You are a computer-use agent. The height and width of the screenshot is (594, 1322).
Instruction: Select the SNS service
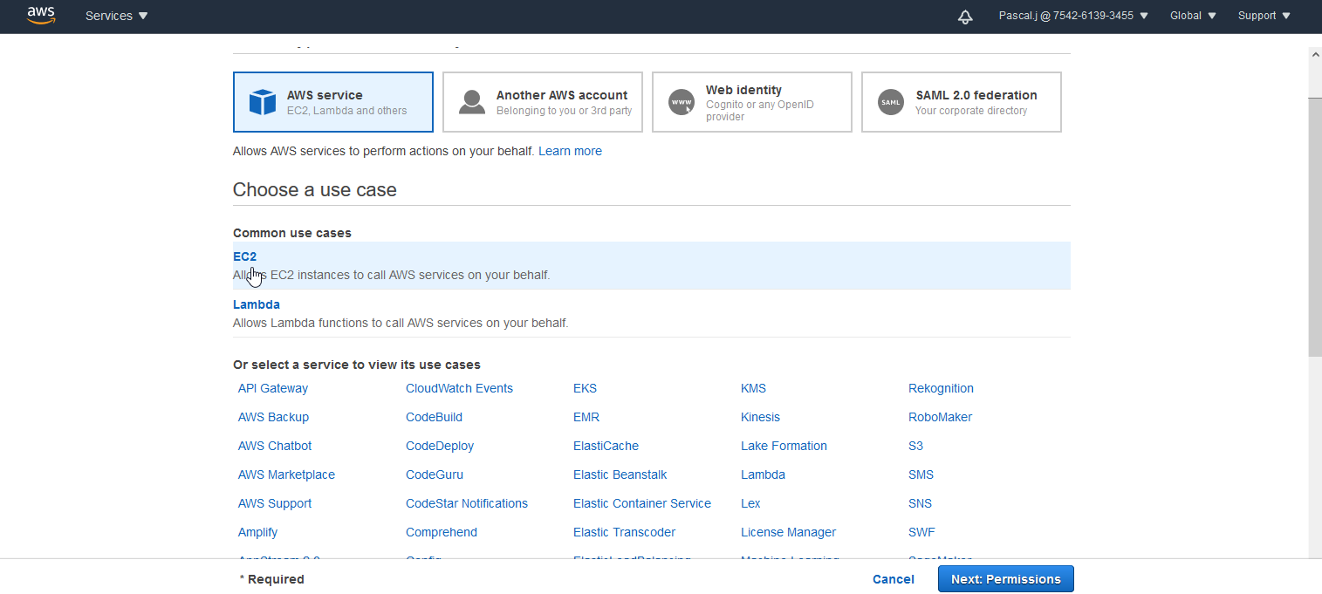920,503
